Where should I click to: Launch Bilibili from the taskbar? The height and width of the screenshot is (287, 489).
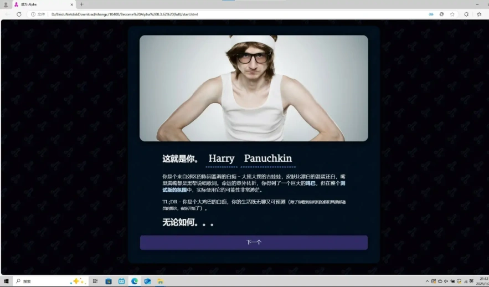click(121, 281)
